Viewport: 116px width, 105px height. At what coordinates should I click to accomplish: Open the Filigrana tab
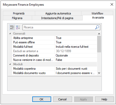(17, 18)
